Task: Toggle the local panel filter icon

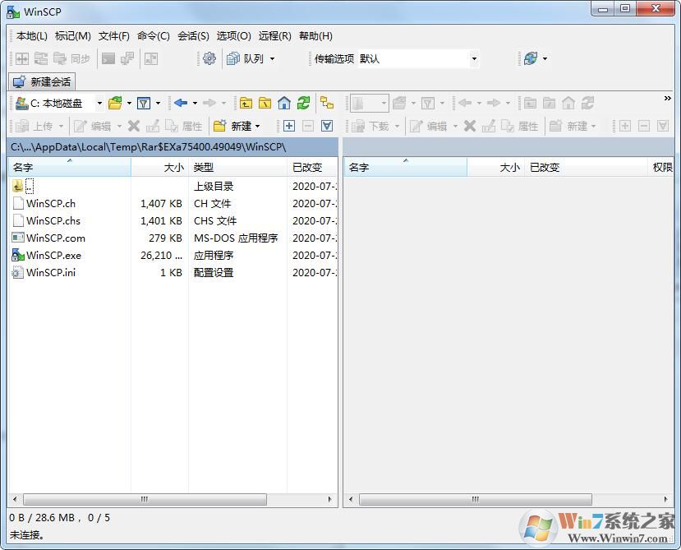Action: point(145,102)
